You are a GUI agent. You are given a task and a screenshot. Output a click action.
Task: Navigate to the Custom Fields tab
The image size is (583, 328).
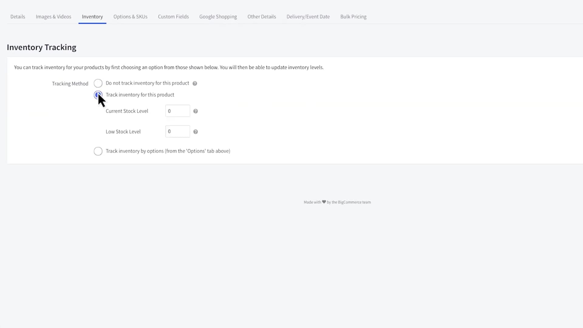pos(173,16)
